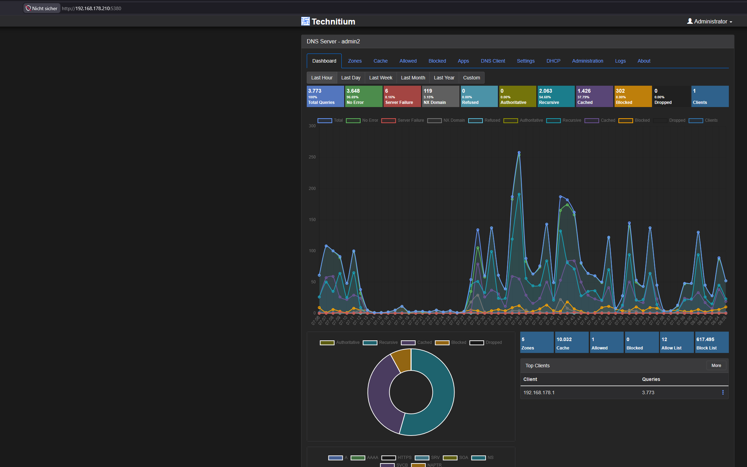This screenshot has width=747, height=467.
Task: Click the Total Queries stats tile
Action: coord(325,96)
